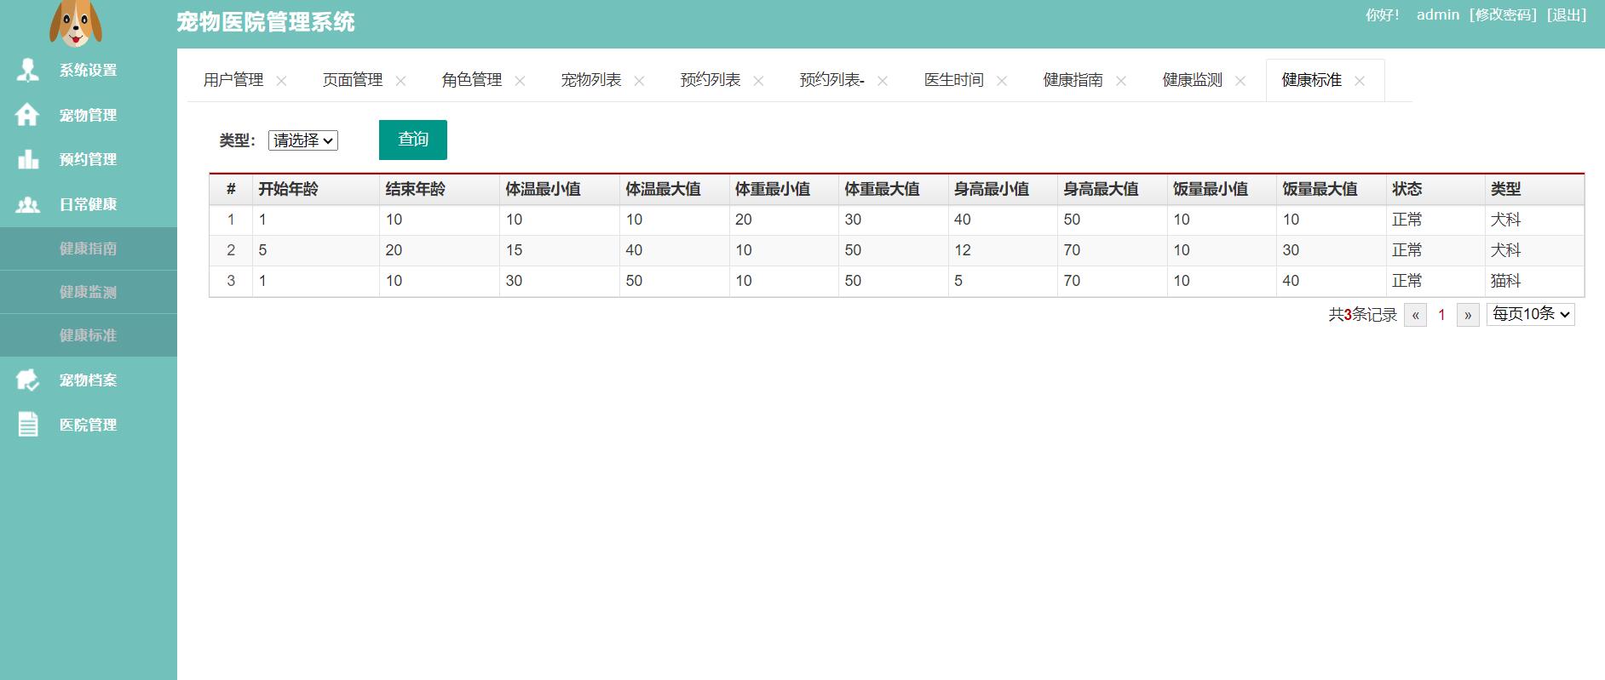
Task: Open 健康指南 submenu item in sidebar
Action: pos(89,249)
